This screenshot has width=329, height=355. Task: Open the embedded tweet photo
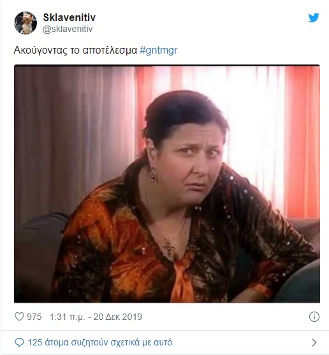coord(167,184)
